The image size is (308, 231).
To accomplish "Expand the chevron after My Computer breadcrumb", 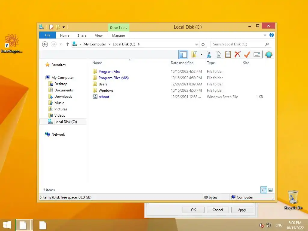I will [109, 44].
